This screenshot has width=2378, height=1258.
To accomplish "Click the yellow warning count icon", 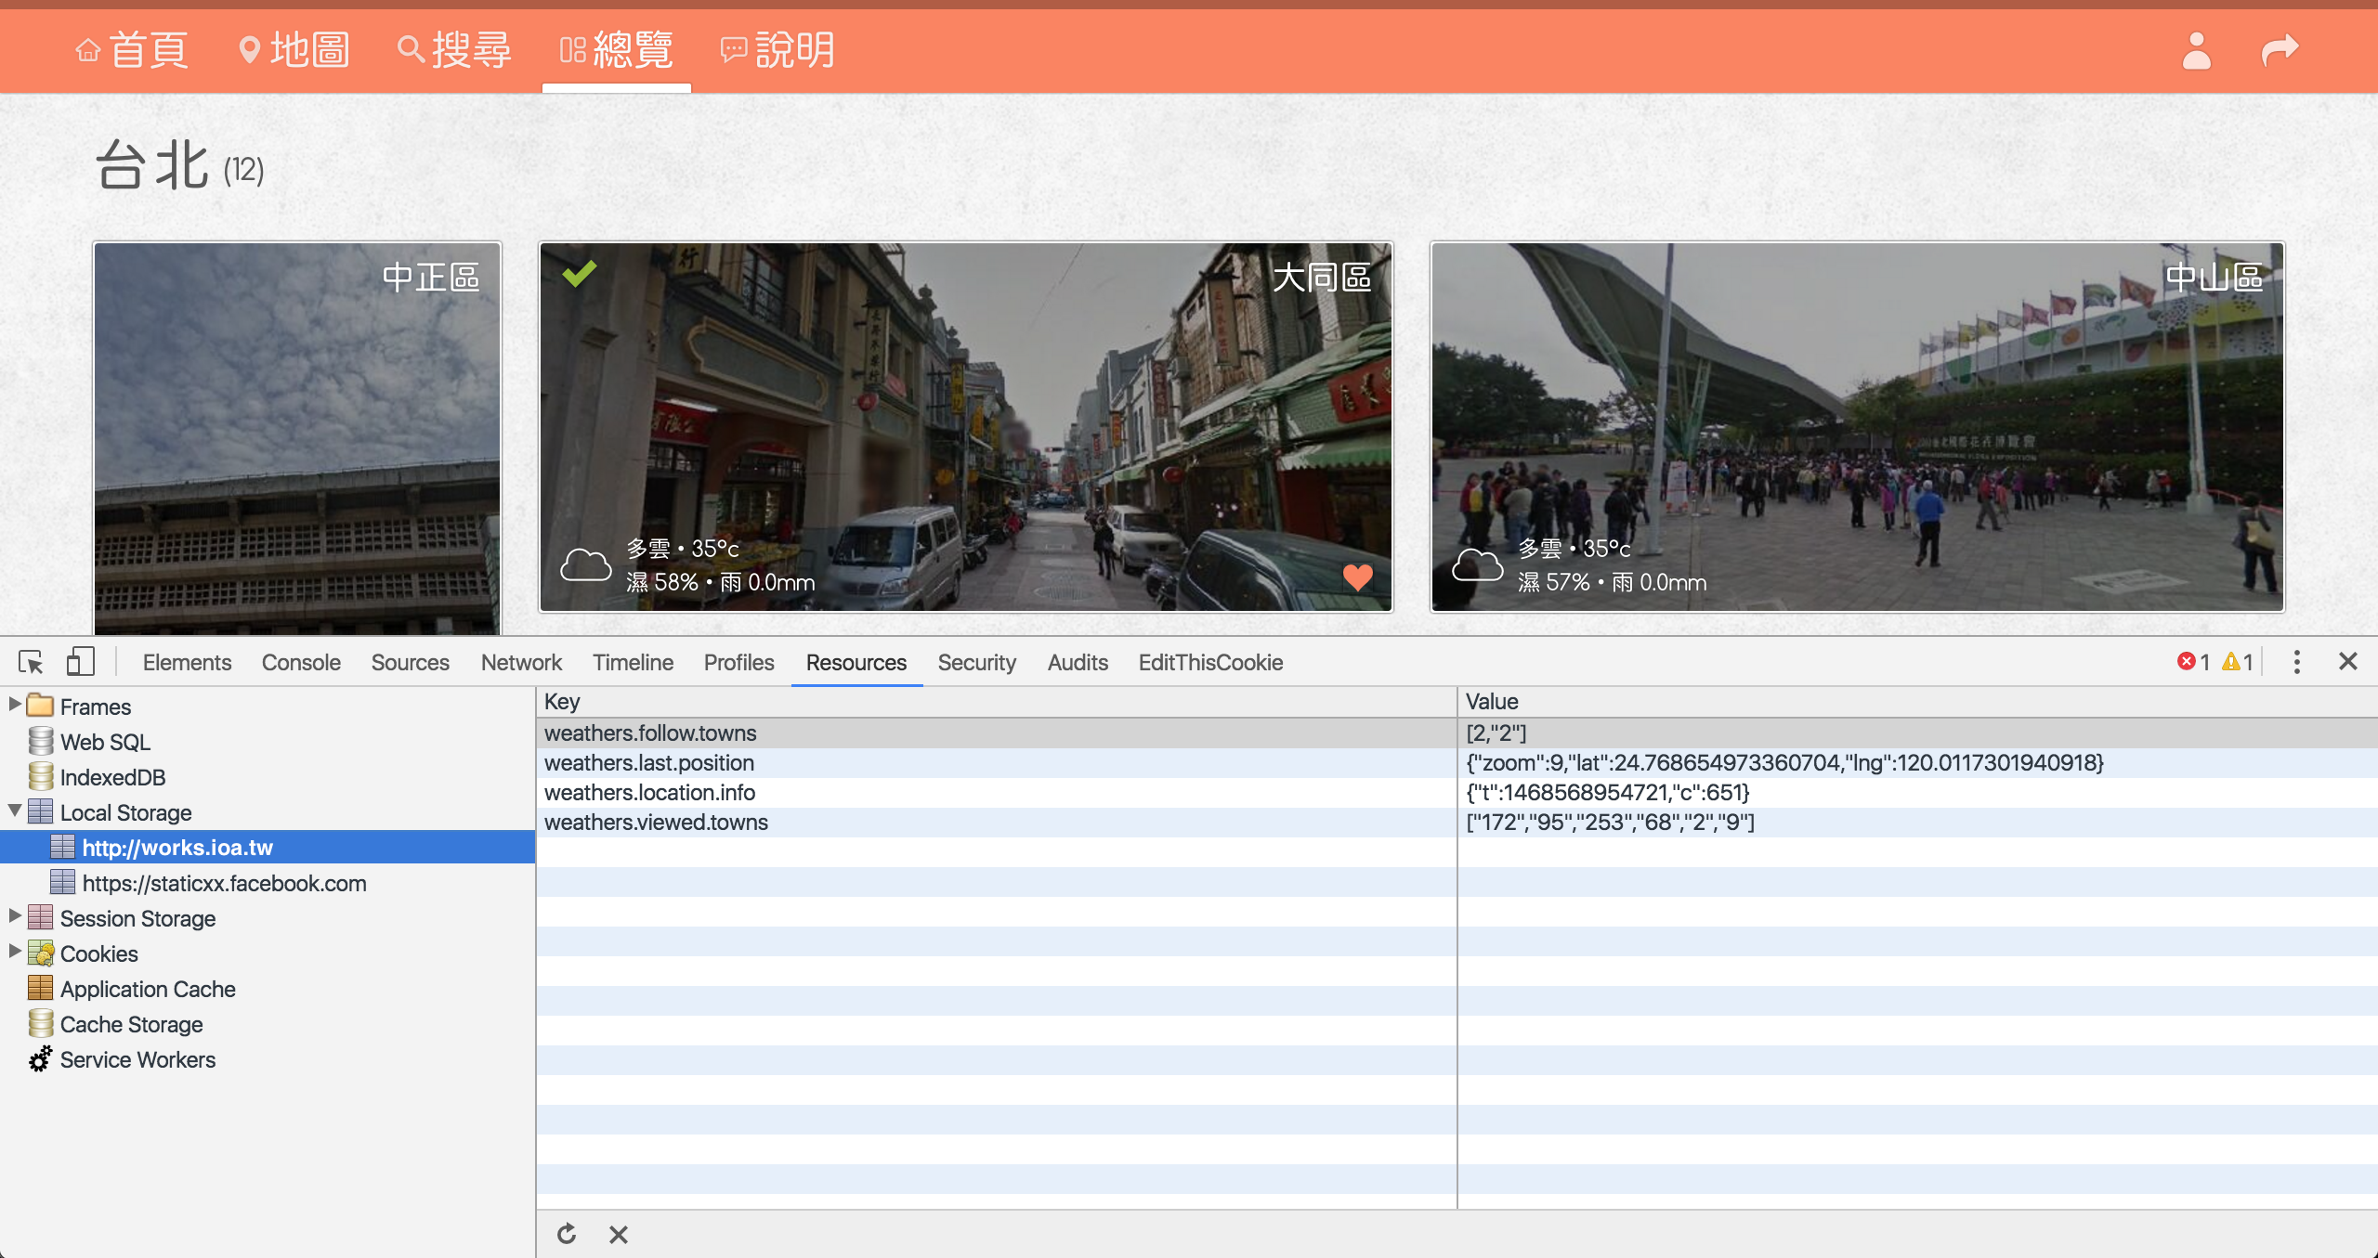I will (2230, 662).
